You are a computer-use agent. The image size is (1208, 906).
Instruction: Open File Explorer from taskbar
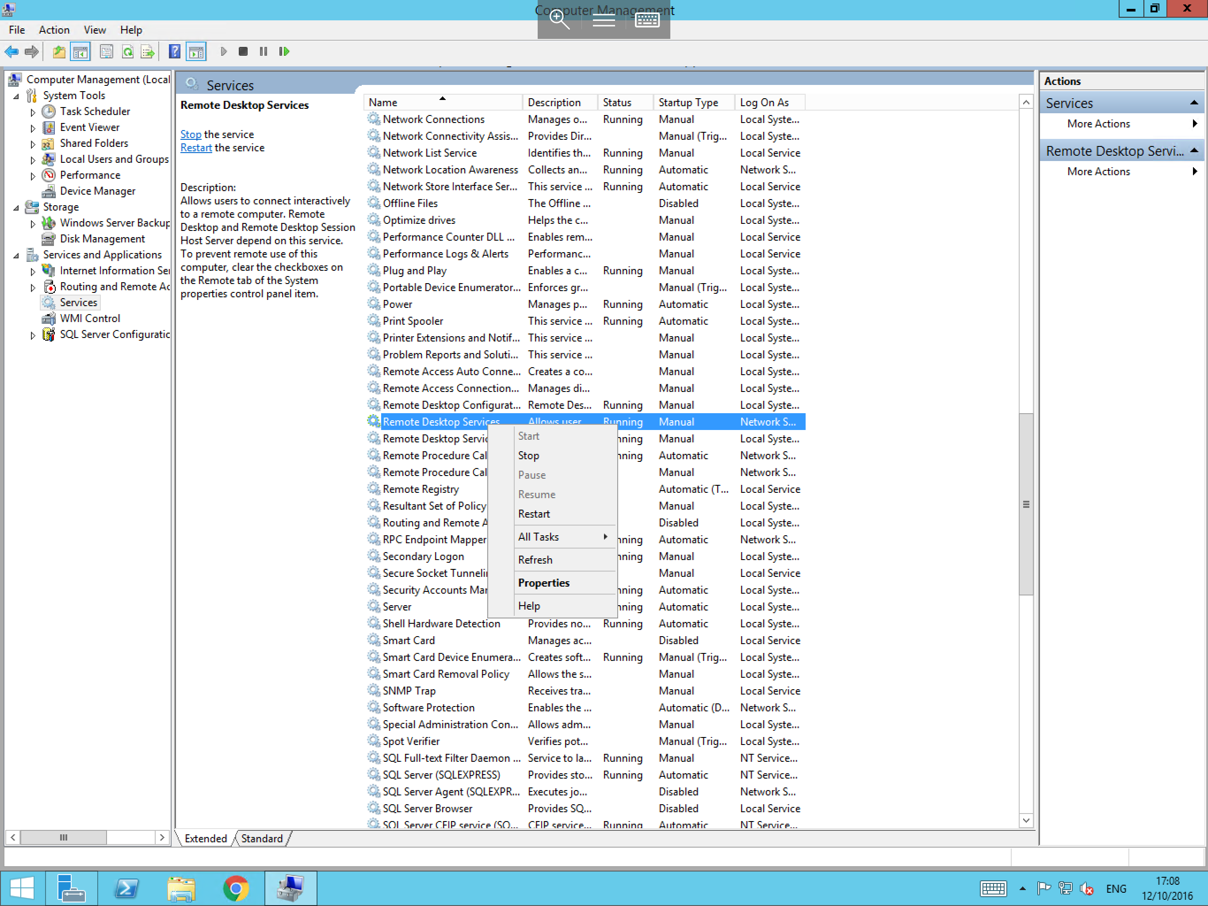(x=181, y=887)
